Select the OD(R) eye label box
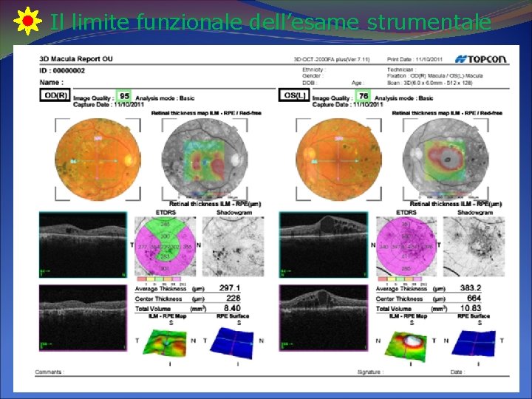Image resolution: width=532 pixels, height=399 pixels. (55, 95)
